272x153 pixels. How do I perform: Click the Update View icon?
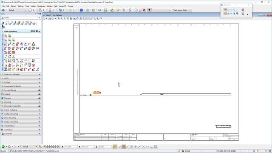[59, 19]
